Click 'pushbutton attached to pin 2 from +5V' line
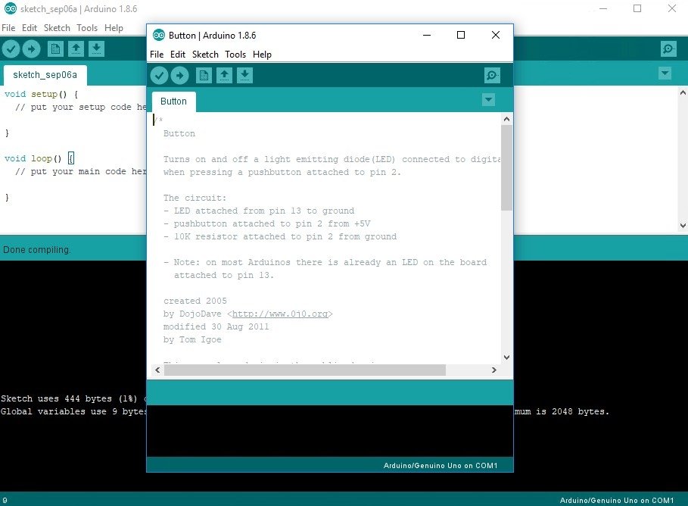Screen dimensions: 688x506 click(x=266, y=223)
